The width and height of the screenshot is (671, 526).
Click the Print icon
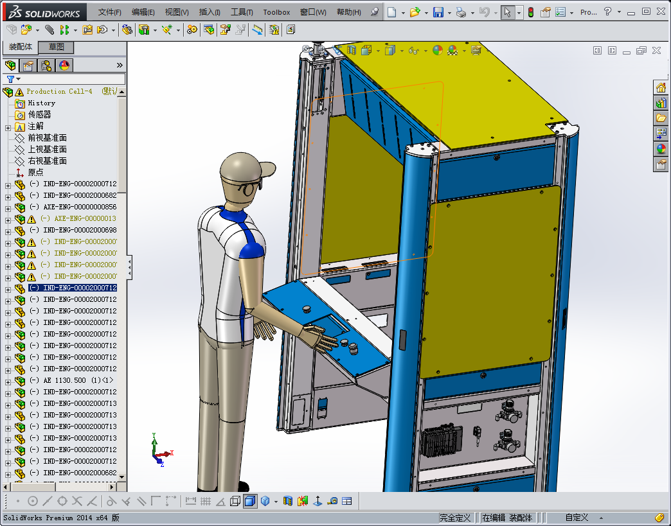[461, 12]
